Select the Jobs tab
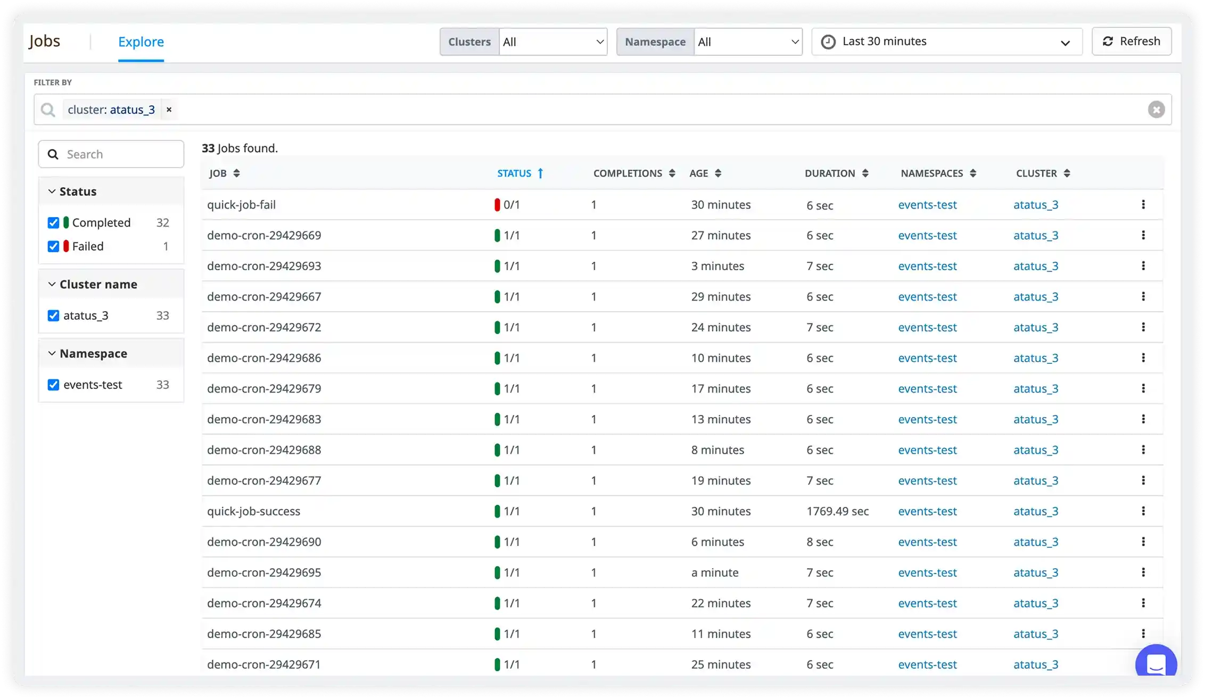Viewport: 1205px width, 699px height. pos(45,40)
